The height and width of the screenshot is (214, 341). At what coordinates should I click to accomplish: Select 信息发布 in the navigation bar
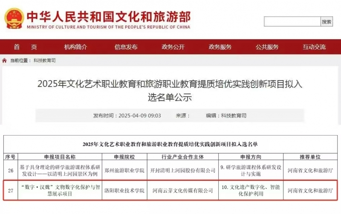point(126,47)
